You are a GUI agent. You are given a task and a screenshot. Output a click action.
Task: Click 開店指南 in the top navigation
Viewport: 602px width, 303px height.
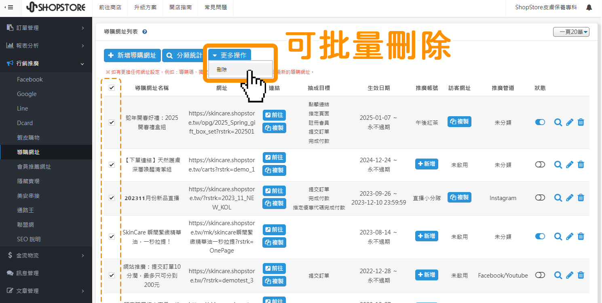coord(180,7)
